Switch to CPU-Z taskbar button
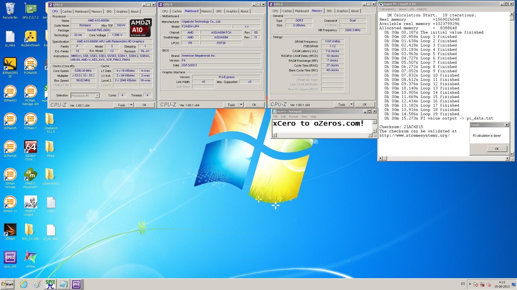 click(76, 284)
